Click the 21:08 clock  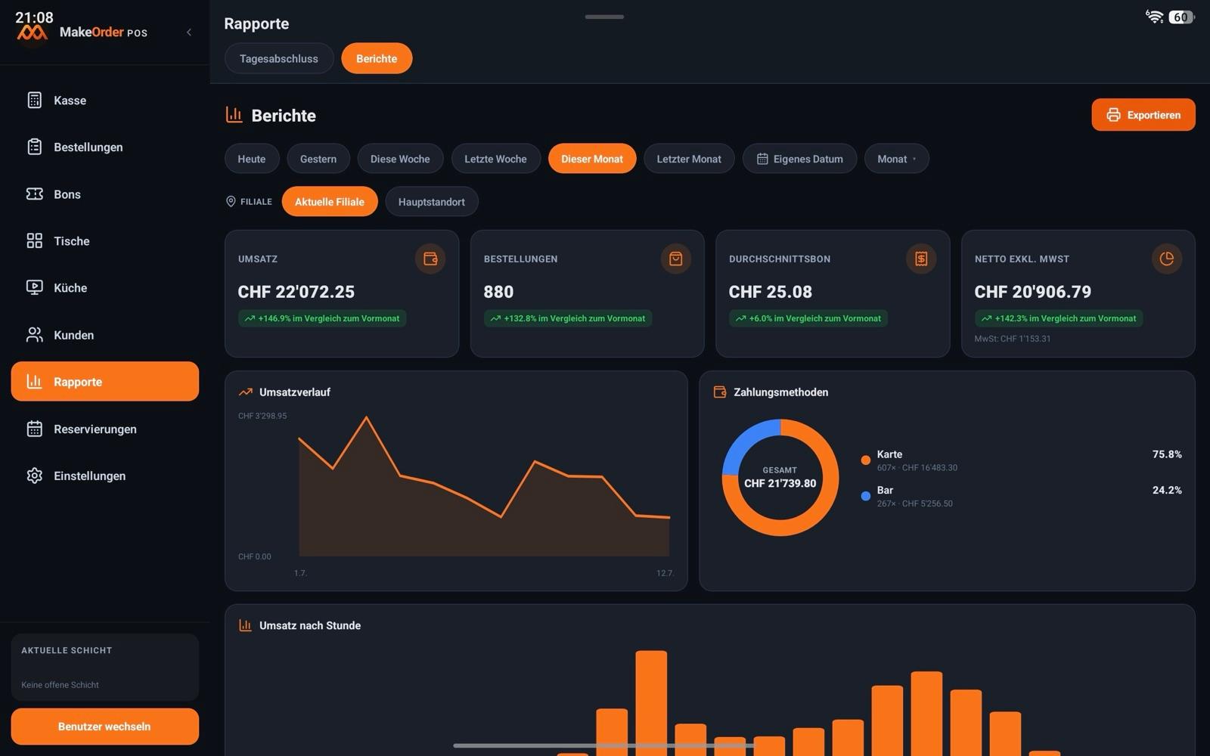(34, 17)
